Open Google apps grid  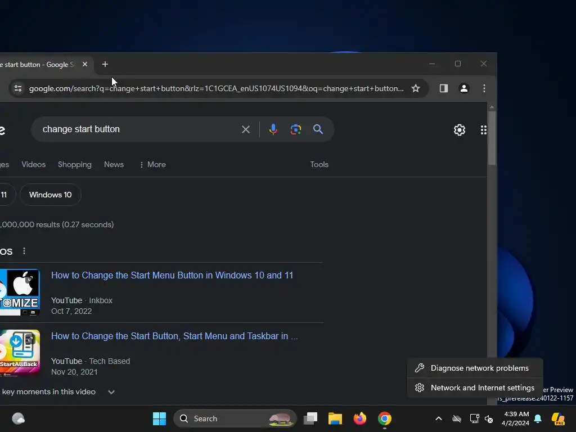tap(483, 130)
